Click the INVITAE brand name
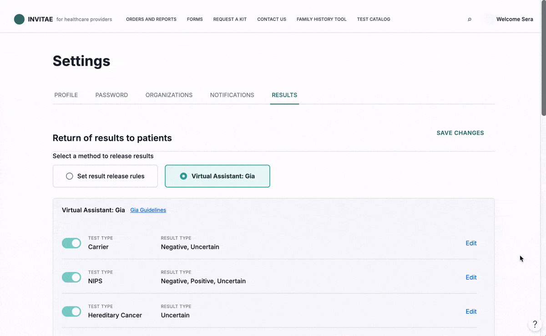The height and width of the screenshot is (336, 546). click(x=40, y=20)
